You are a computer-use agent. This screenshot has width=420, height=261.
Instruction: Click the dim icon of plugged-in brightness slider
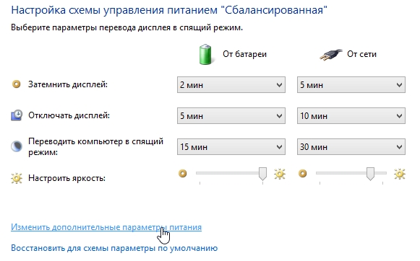point(303,174)
